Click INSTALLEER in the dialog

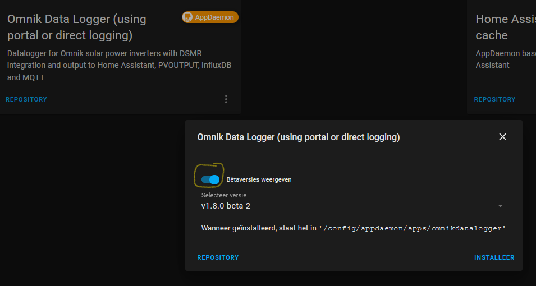coord(494,257)
